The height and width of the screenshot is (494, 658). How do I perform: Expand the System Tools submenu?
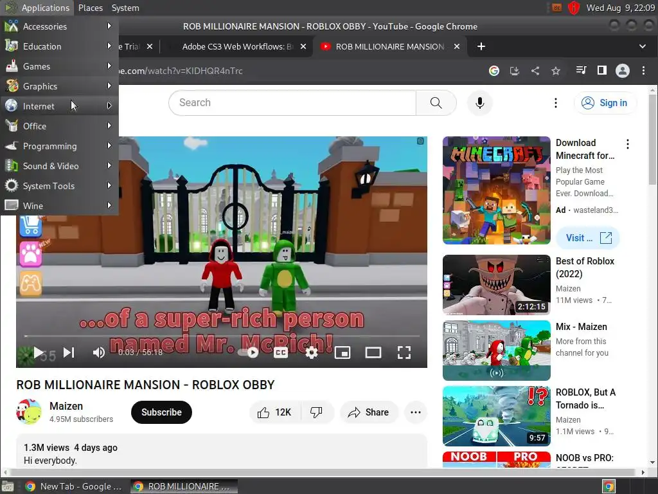59,186
